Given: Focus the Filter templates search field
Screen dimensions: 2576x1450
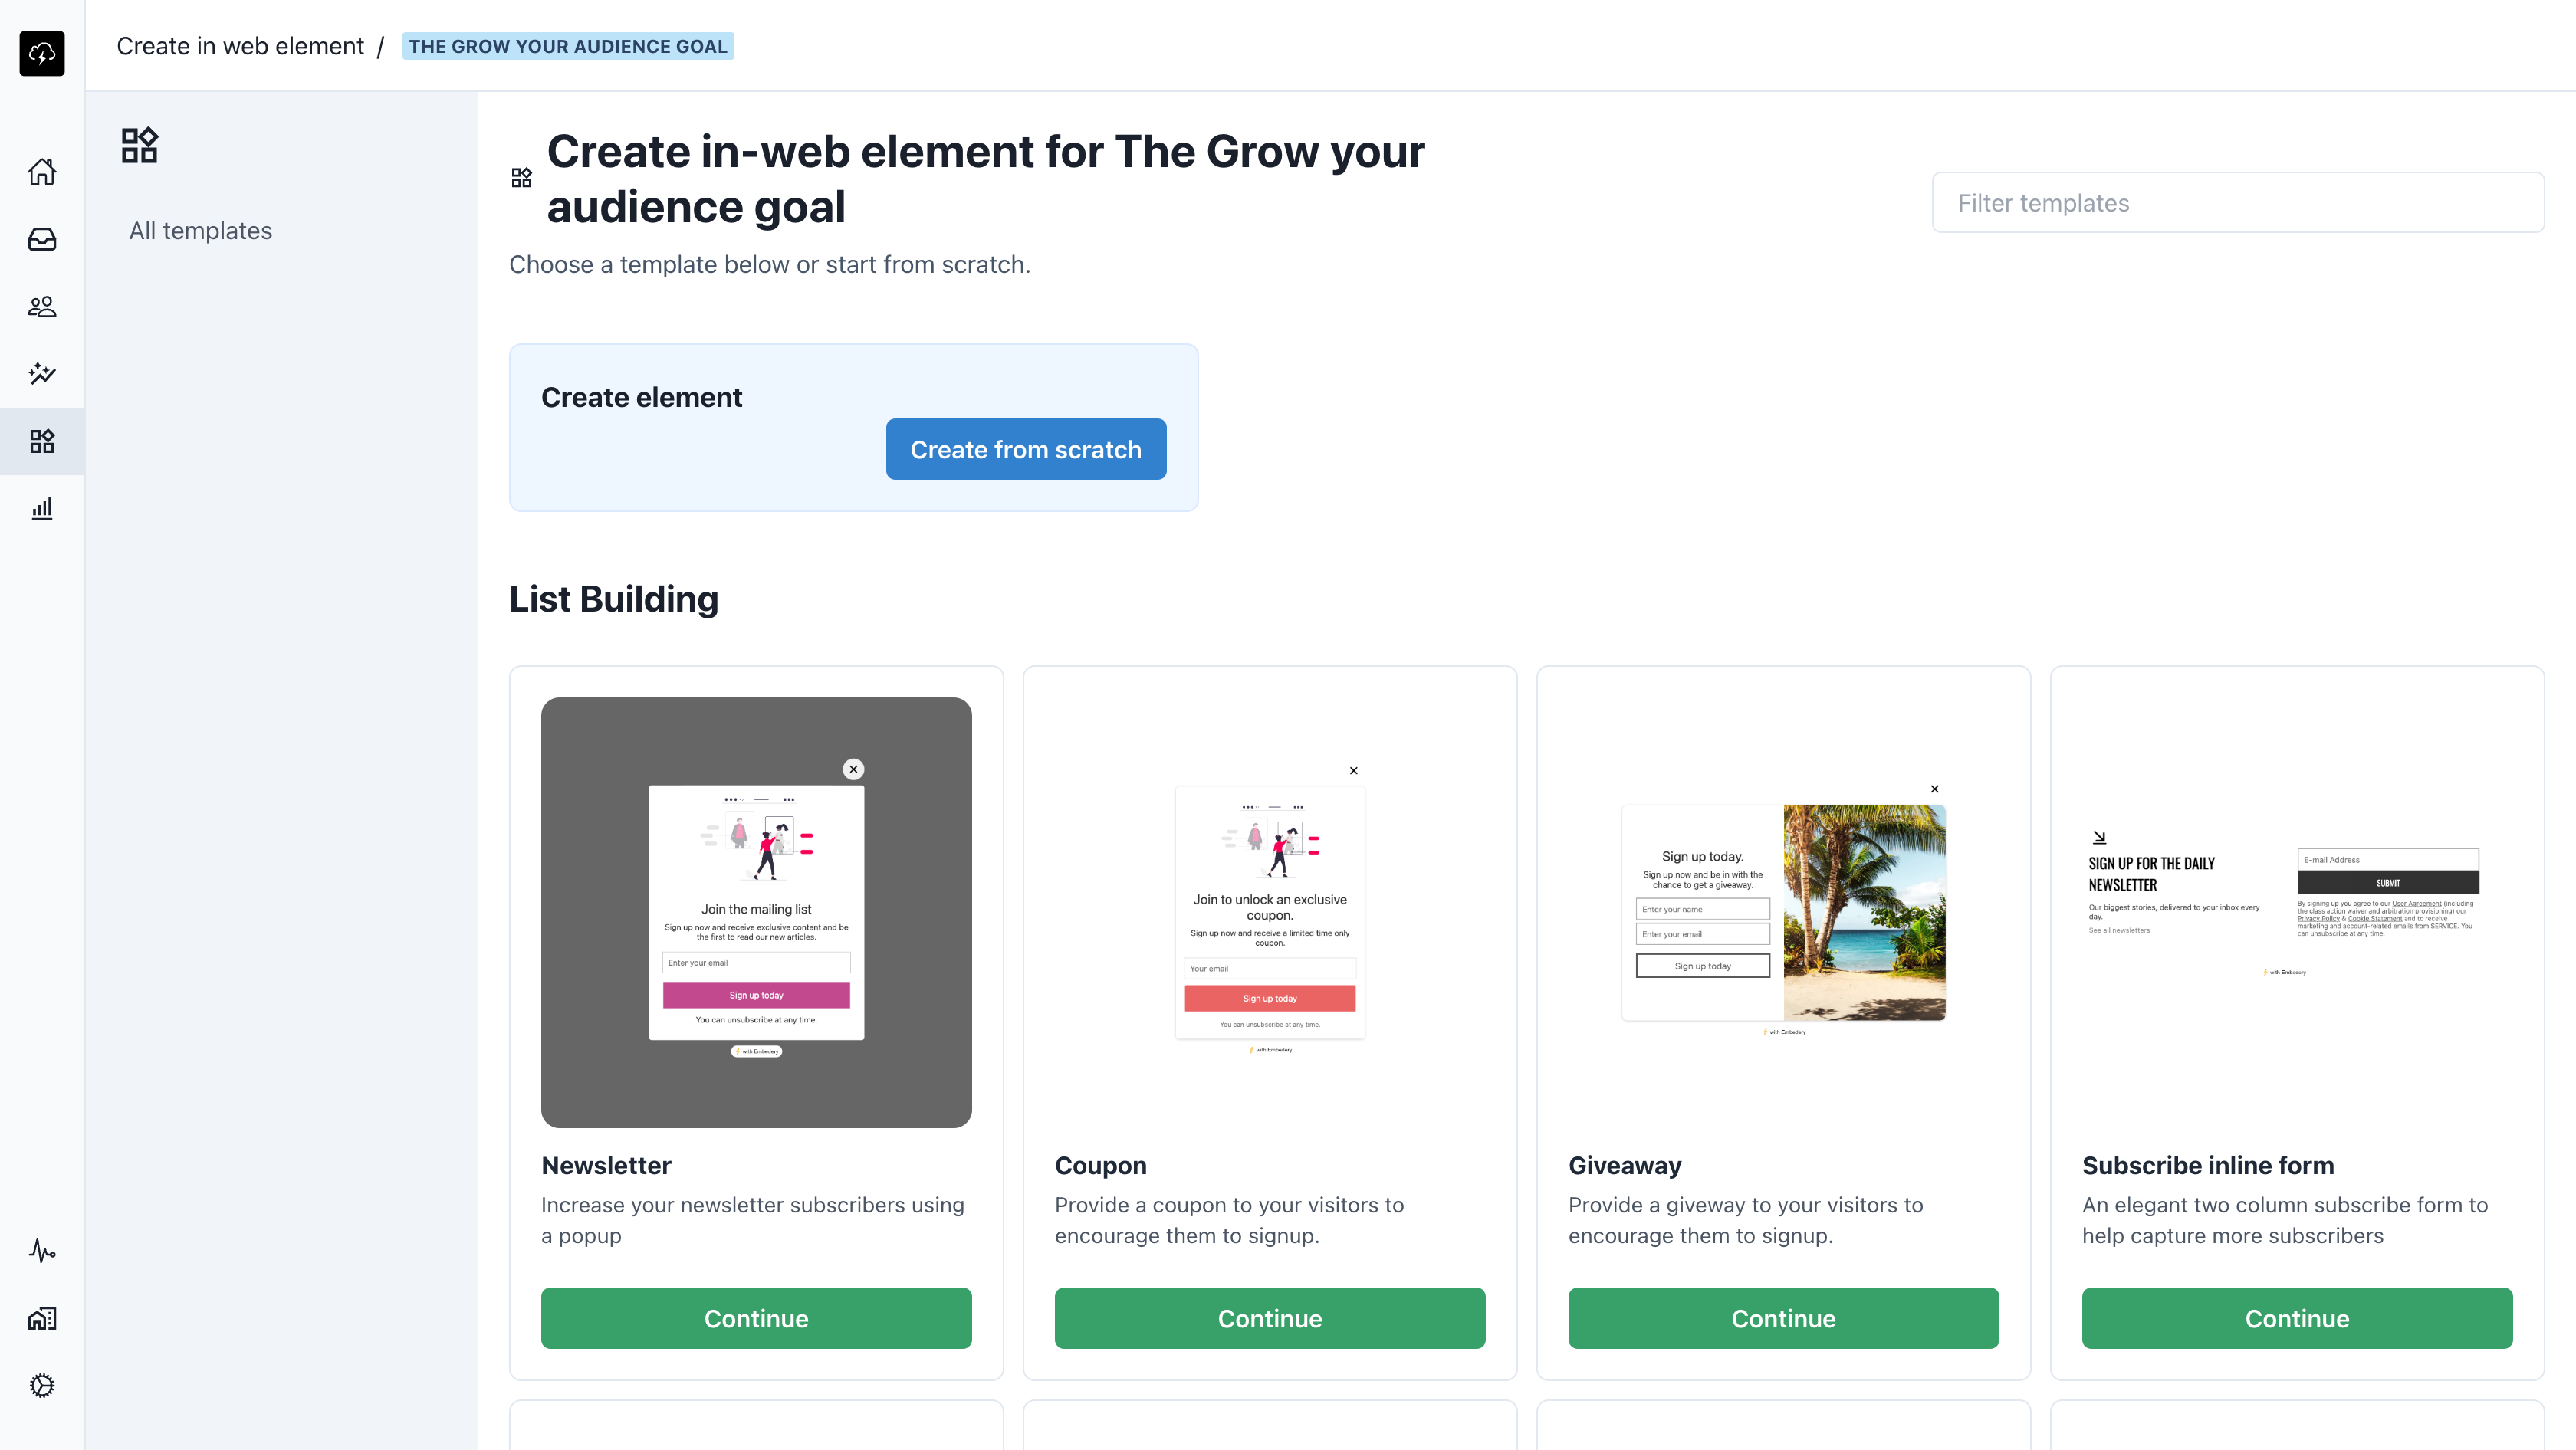Looking at the screenshot, I should click(x=2238, y=203).
